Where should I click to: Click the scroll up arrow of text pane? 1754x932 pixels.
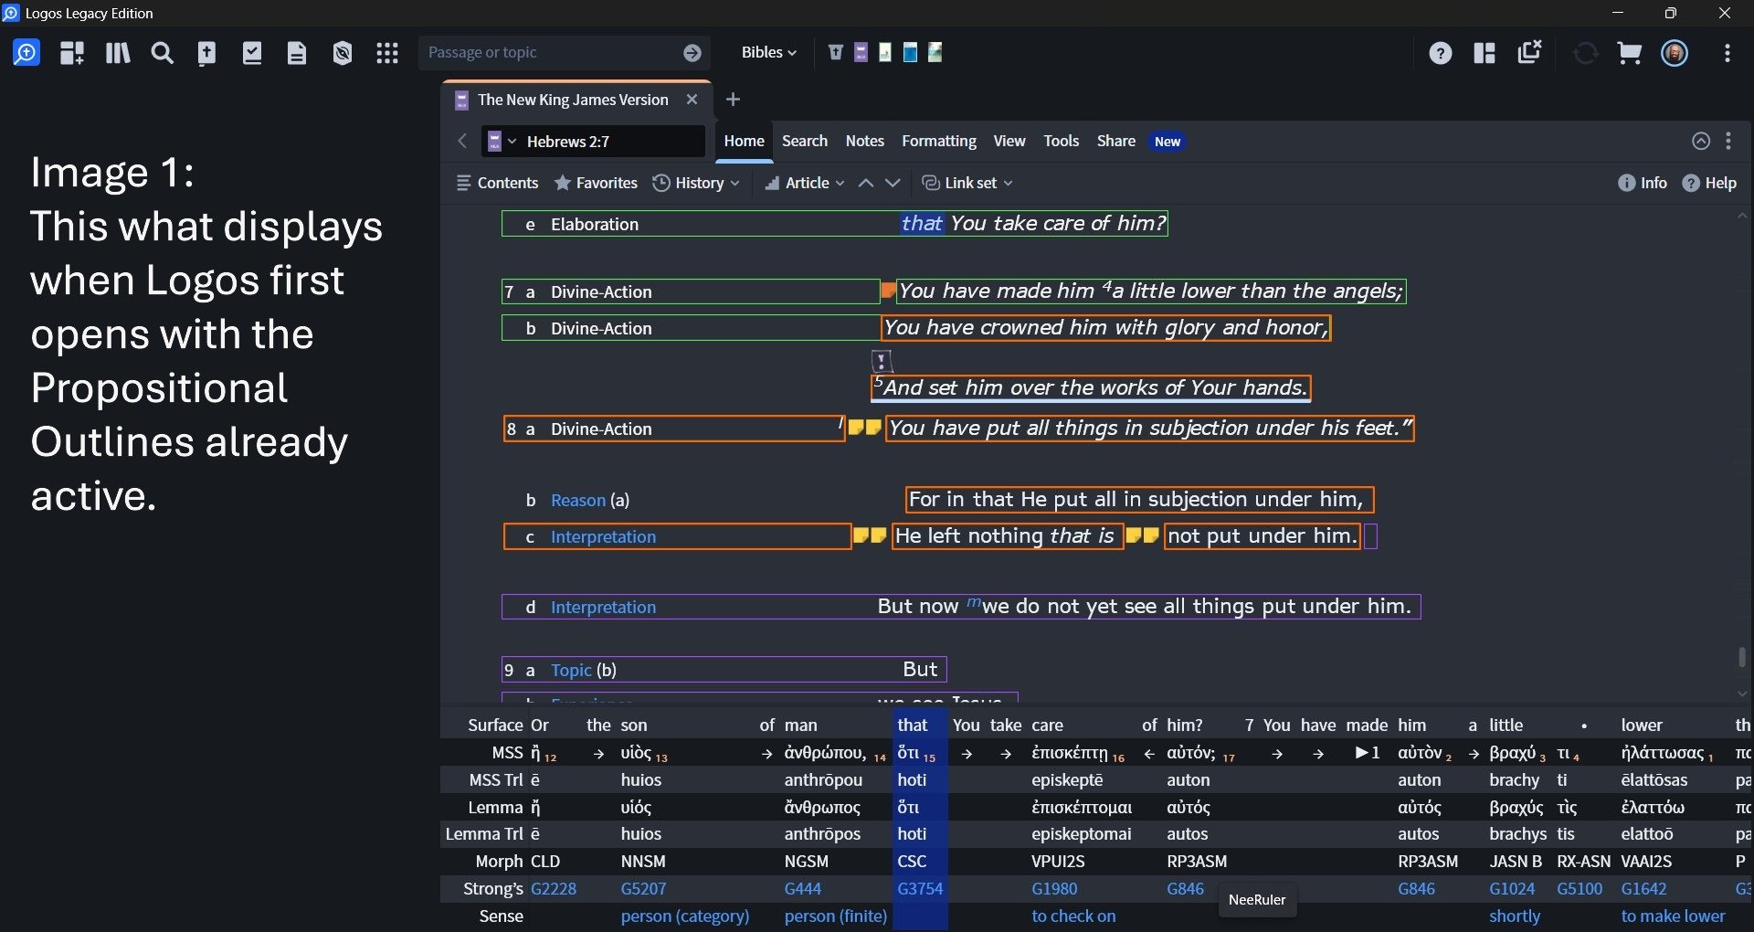(x=1742, y=217)
